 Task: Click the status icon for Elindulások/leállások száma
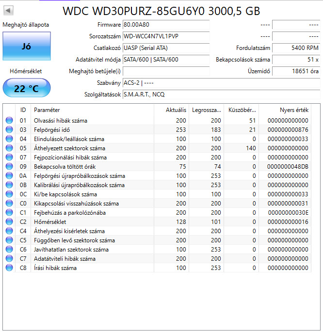tap(9, 139)
